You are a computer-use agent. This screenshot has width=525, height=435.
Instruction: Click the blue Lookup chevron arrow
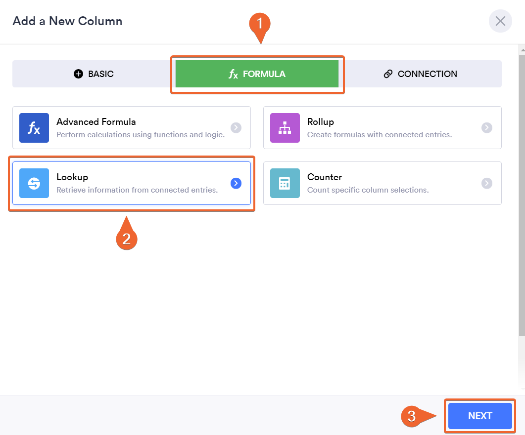[236, 183]
